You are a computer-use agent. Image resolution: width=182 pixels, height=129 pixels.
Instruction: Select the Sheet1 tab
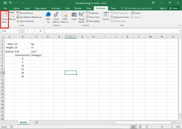point(23,122)
